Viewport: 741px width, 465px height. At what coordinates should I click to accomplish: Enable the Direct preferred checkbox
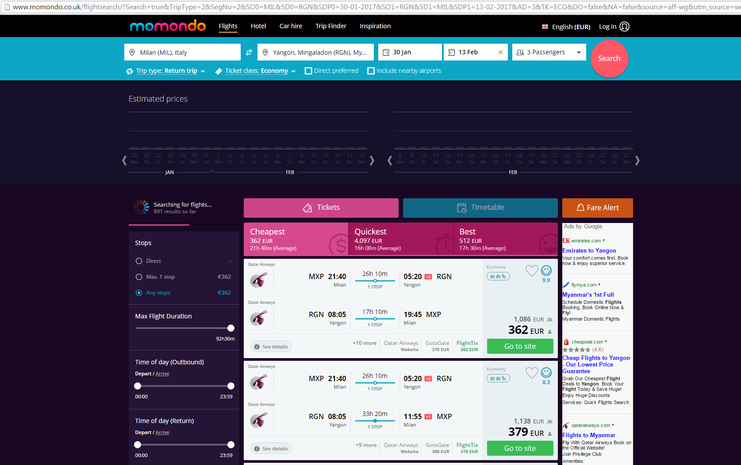(308, 71)
